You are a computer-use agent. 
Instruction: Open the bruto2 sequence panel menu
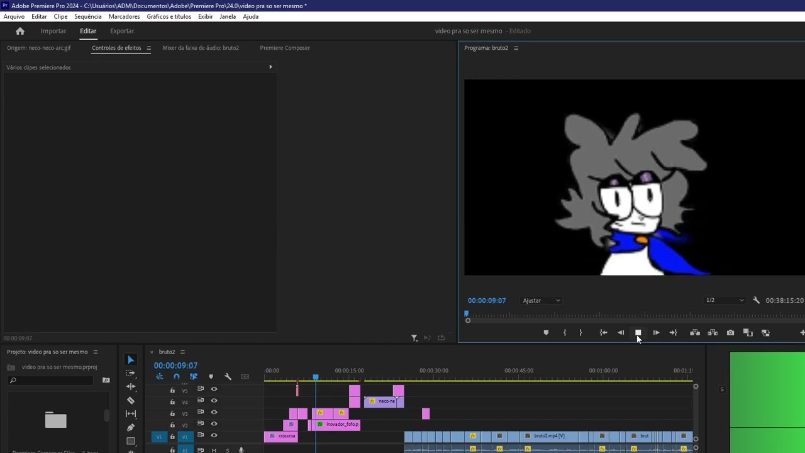click(x=182, y=352)
